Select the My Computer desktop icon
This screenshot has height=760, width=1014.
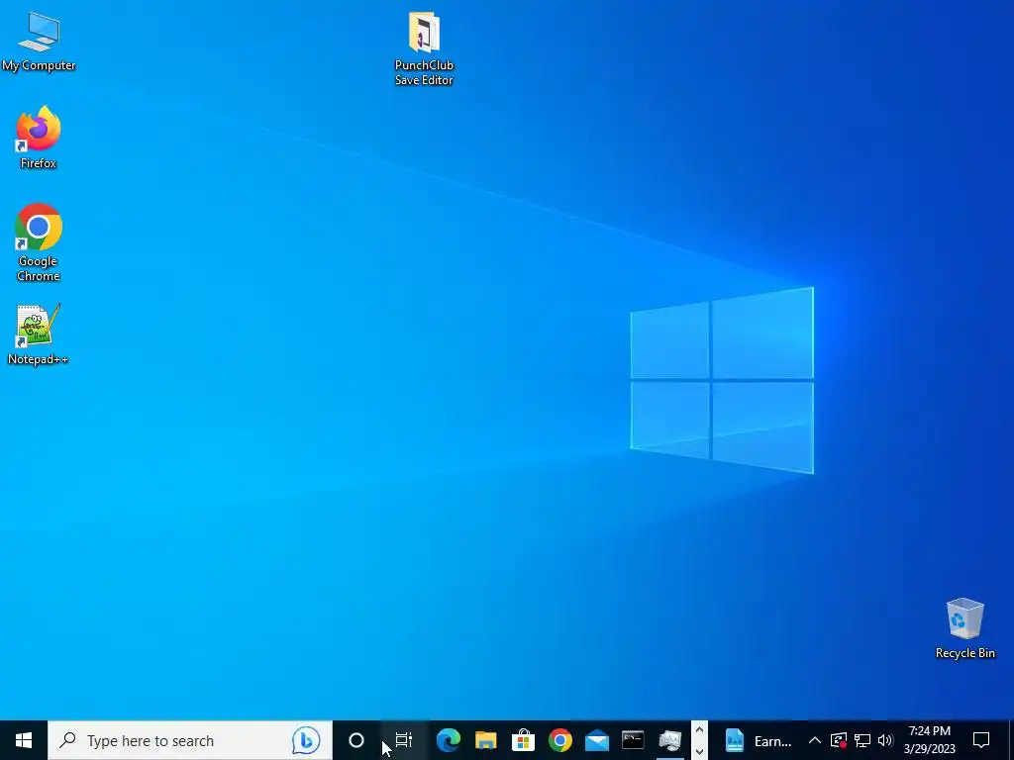39,41
